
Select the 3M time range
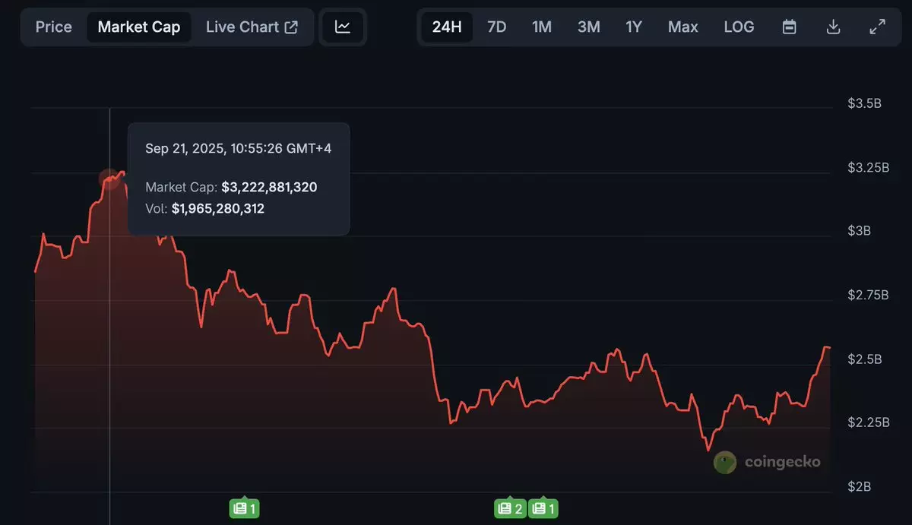click(x=588, y=27)
